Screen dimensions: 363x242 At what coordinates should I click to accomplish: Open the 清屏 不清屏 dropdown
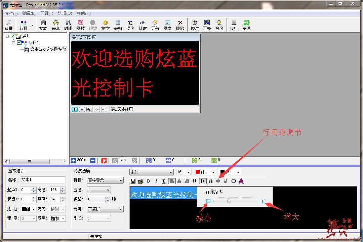[x=105, y=209]
